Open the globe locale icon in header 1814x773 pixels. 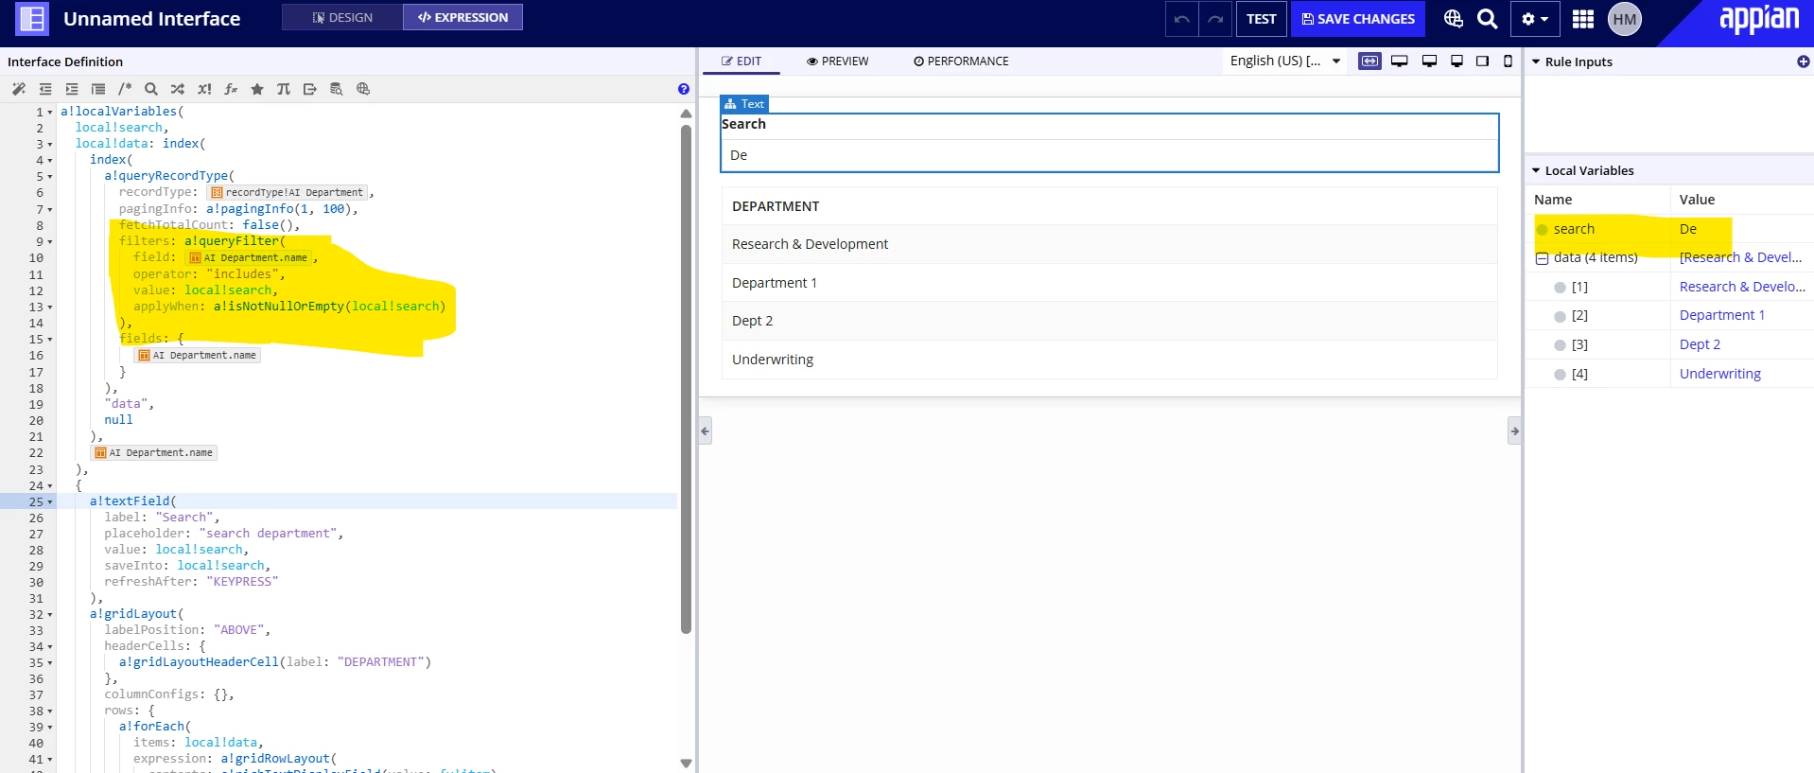1454,19
